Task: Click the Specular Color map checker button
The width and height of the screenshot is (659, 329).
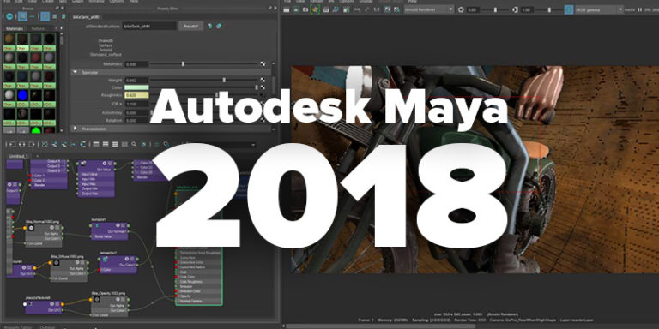Action: pos(263,87)
